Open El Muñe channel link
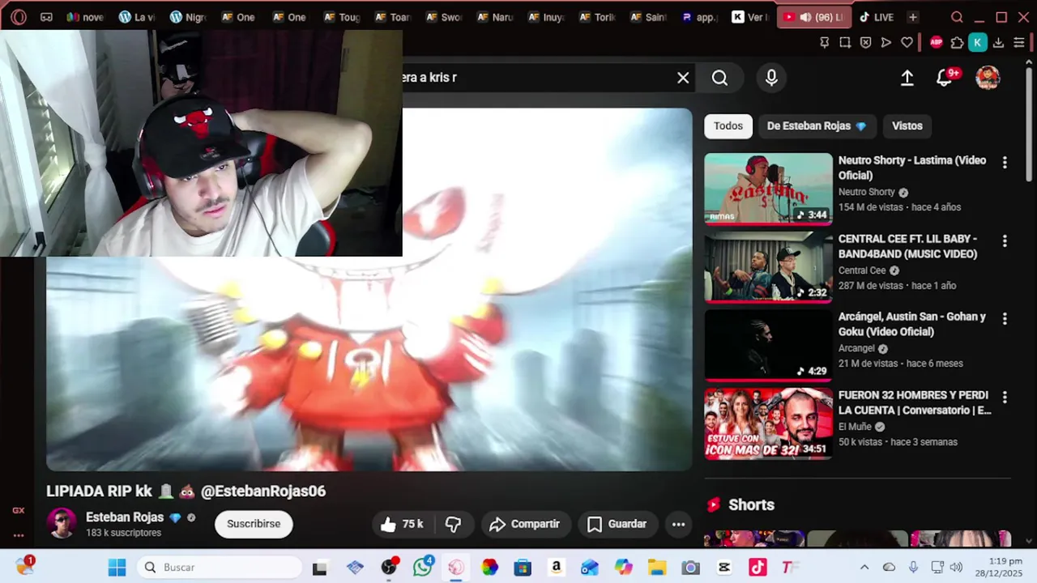The height and width of the screenshot is (583, 1037). pyautogui.click(x=855, y=427)
